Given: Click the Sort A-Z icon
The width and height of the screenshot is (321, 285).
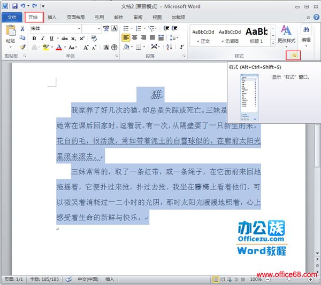Looking at the screenshot, I should pos(169,47).
